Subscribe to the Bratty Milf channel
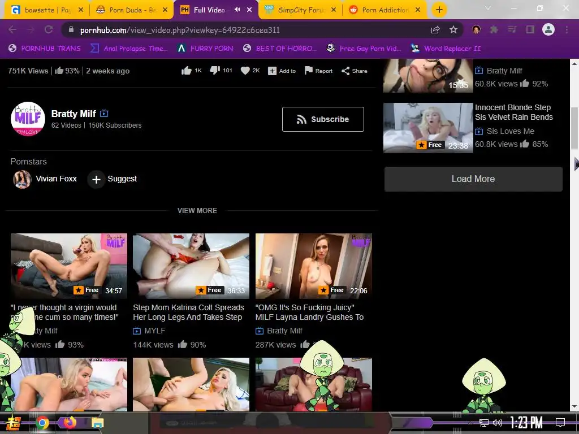Viewport: 579px width, 434px height. coord(323,119)
